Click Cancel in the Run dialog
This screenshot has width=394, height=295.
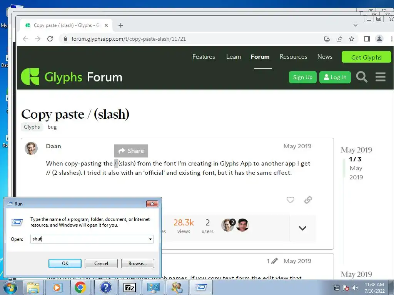(101, 264)
